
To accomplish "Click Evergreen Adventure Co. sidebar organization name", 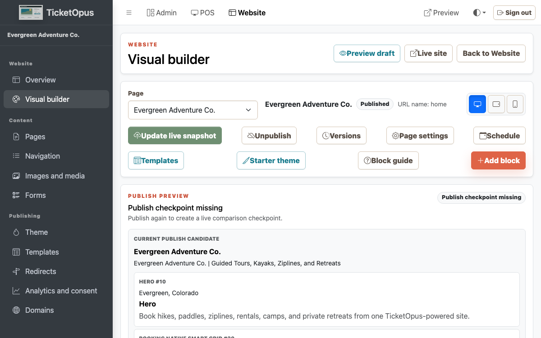I will click(x=43, y=35).
